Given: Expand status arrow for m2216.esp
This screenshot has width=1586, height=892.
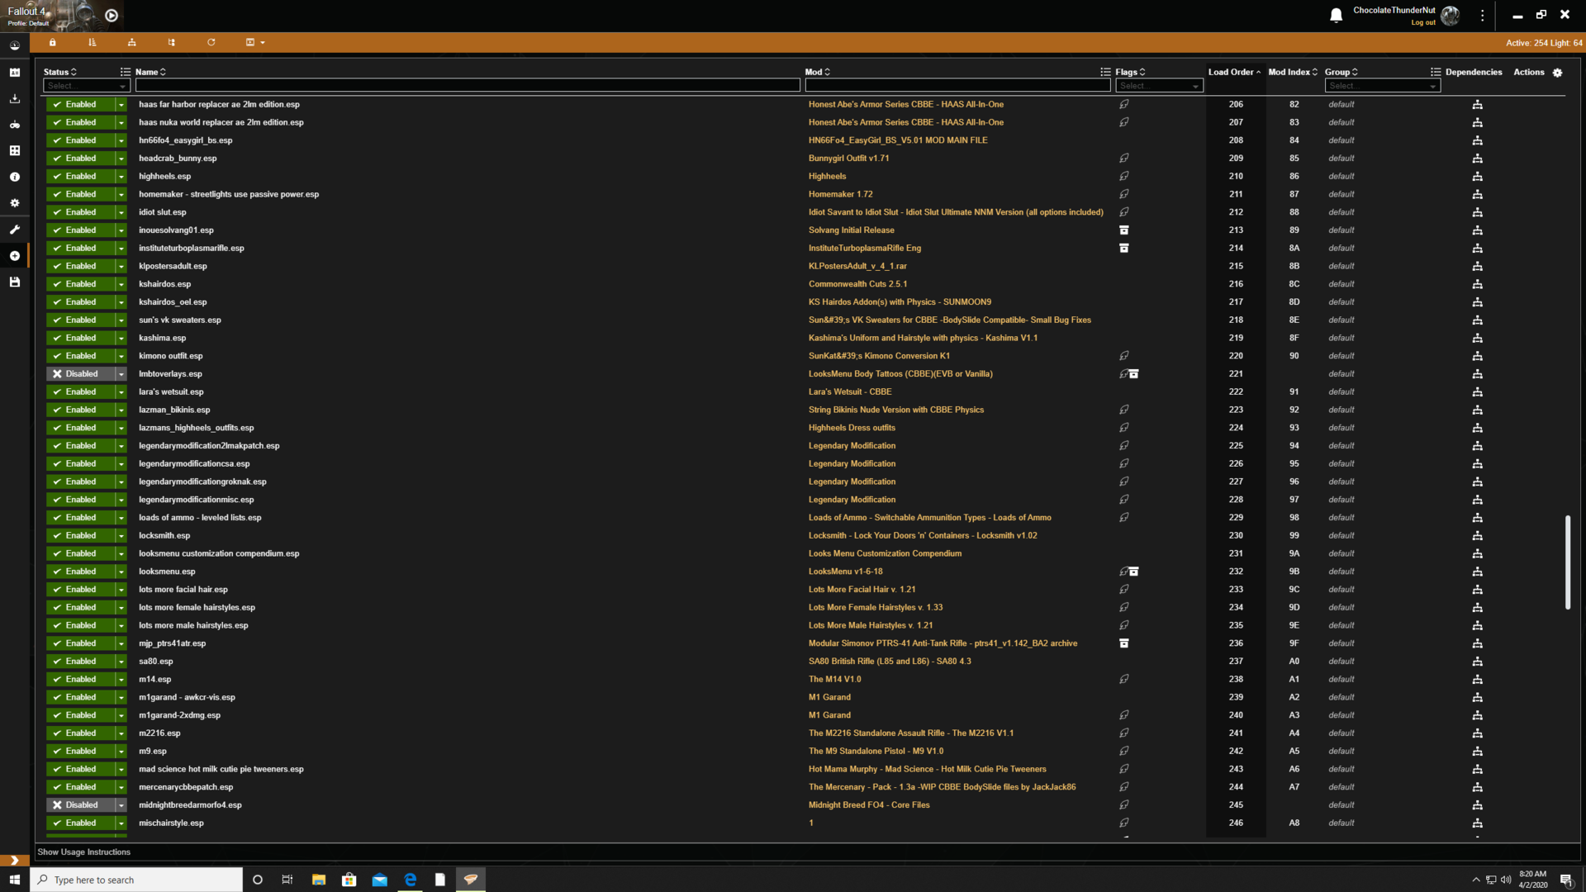Looking at the screenshot, I should tap(121, 733).
